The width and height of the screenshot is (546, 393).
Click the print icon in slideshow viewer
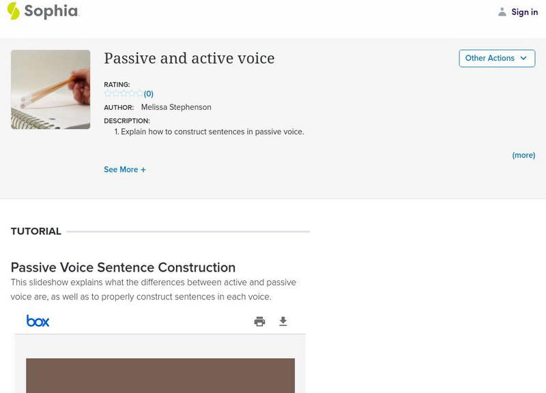[259, 321]
